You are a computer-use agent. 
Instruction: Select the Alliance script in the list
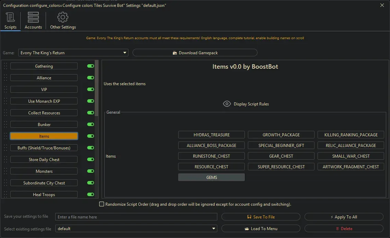pyautogui.click(x=44, y=78)
